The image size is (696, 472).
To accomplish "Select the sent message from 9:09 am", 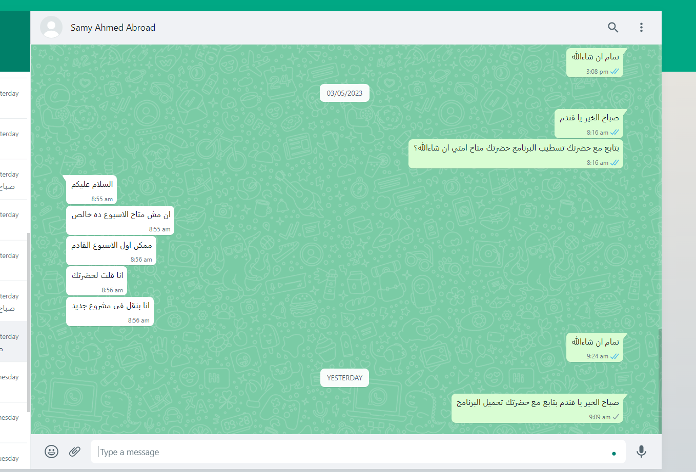I will [537, 408].
